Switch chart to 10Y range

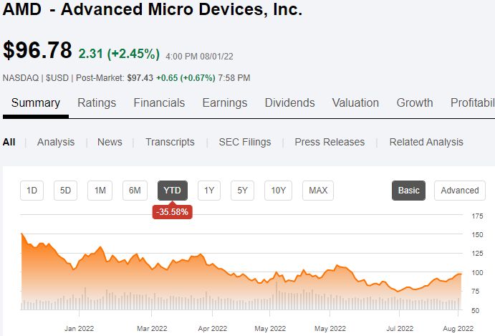tap(278, 191)
